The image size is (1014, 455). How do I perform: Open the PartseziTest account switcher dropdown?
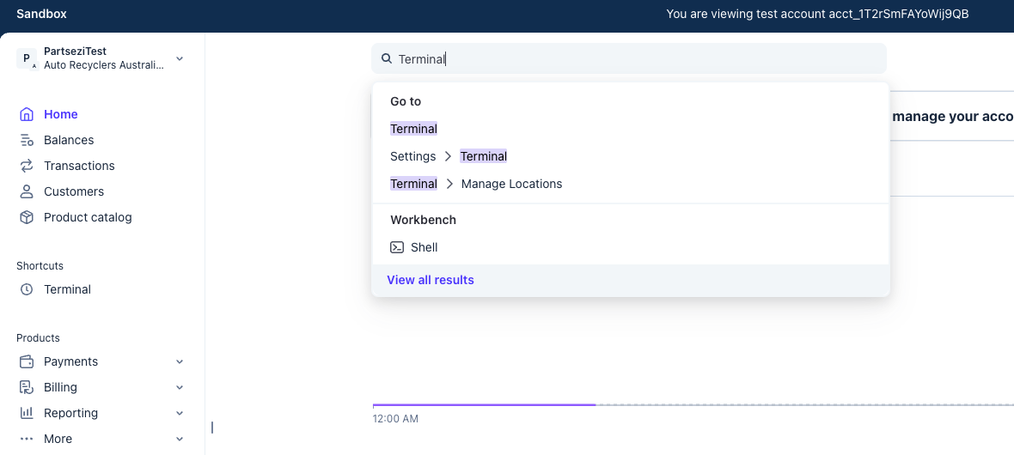pos(180,58)
